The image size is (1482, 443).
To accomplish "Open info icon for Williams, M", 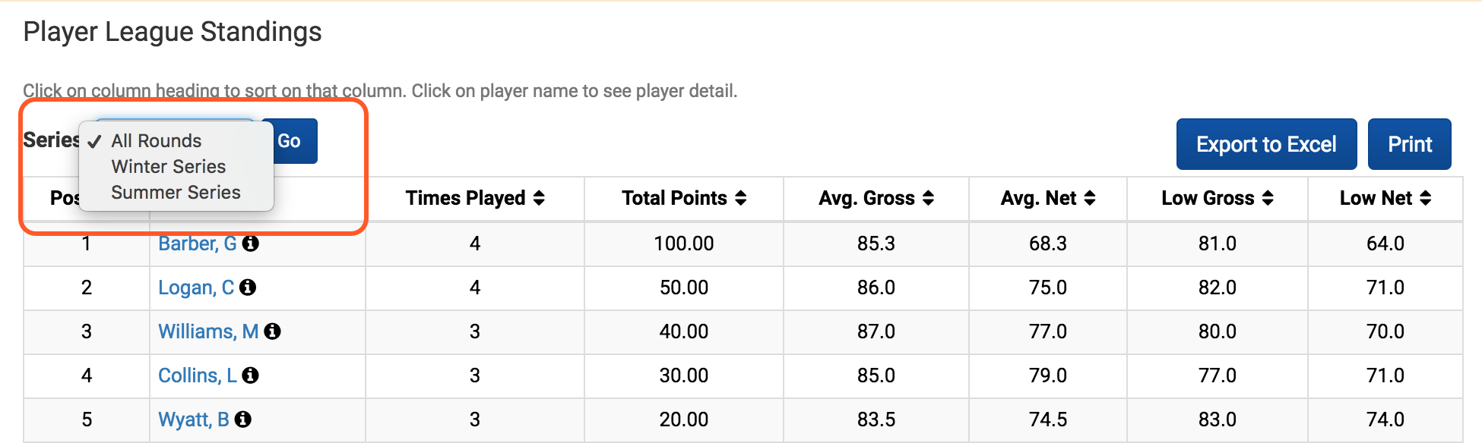I will pos(272,331).
